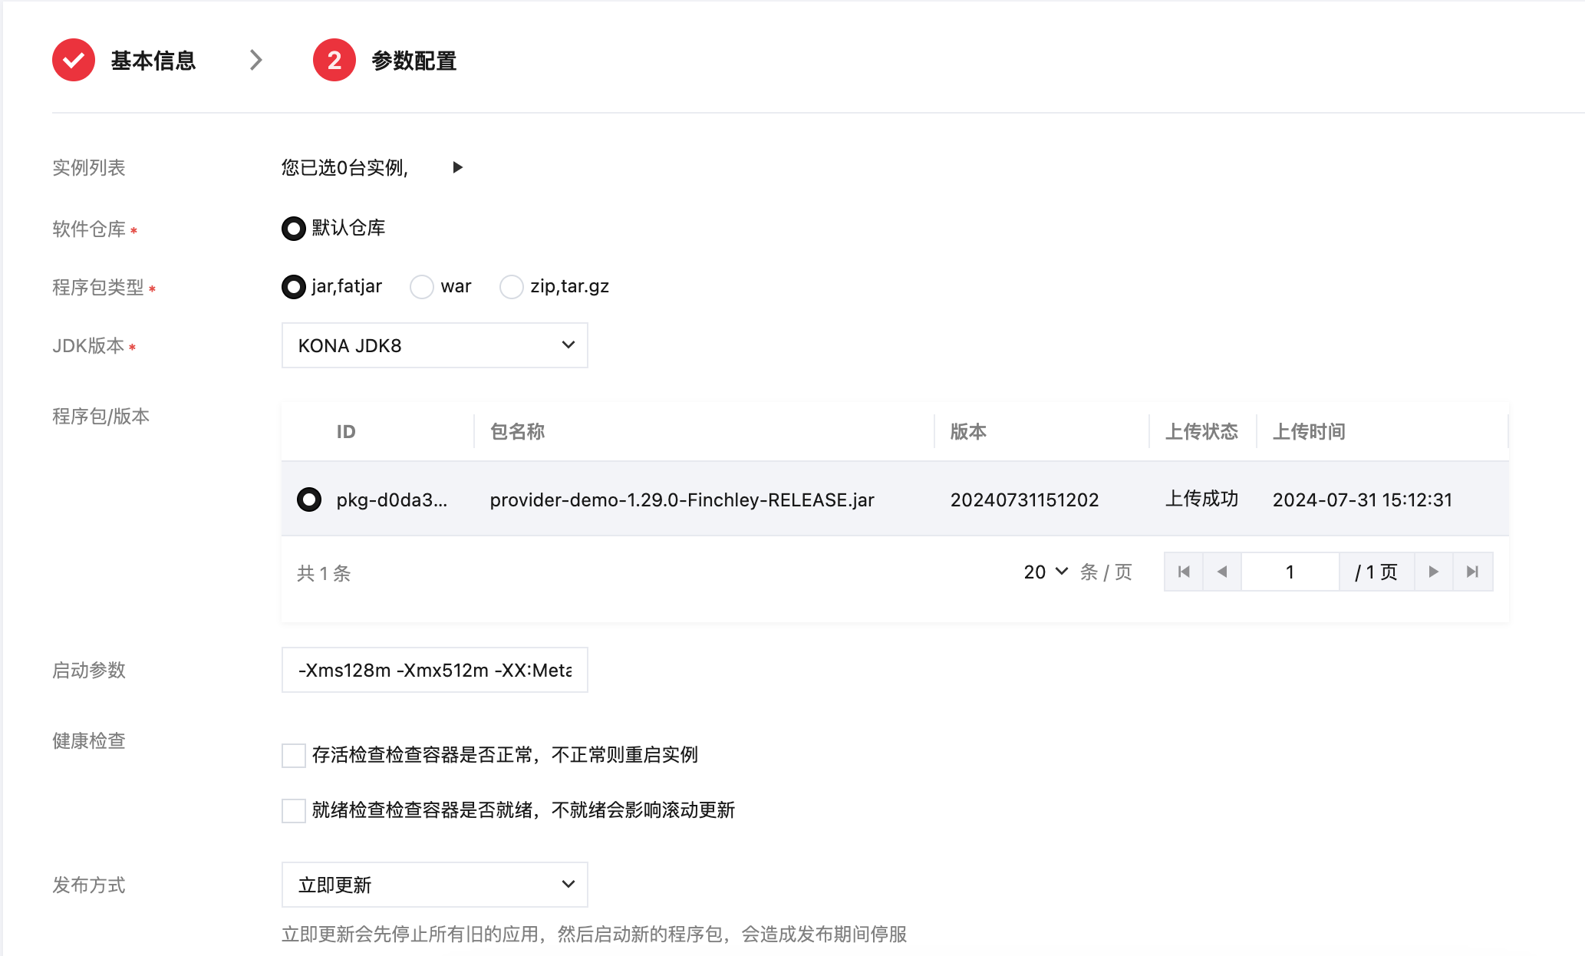Open the 立即更新 publish method dropdown
The image size is (1585, 956).
pyautogui.click(x=434, y=885)
